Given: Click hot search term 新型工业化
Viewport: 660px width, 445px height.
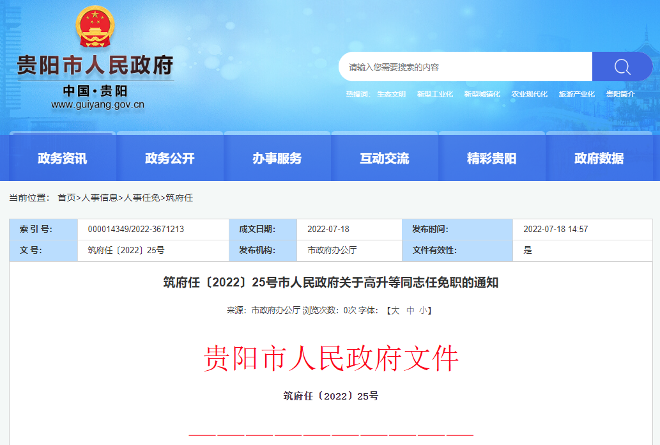Looking at the screenshot, I should click(x=434, y=94).
